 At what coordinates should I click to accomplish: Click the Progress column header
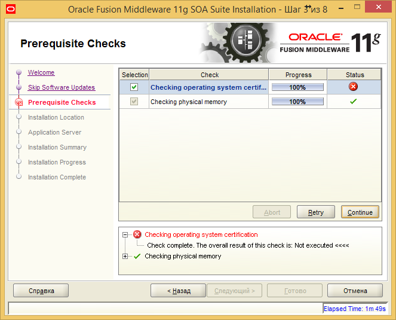(298, 75)
